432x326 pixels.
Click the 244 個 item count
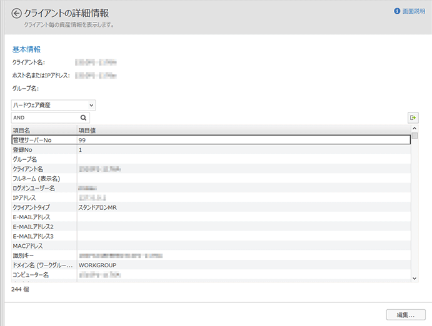click(20, 289)
